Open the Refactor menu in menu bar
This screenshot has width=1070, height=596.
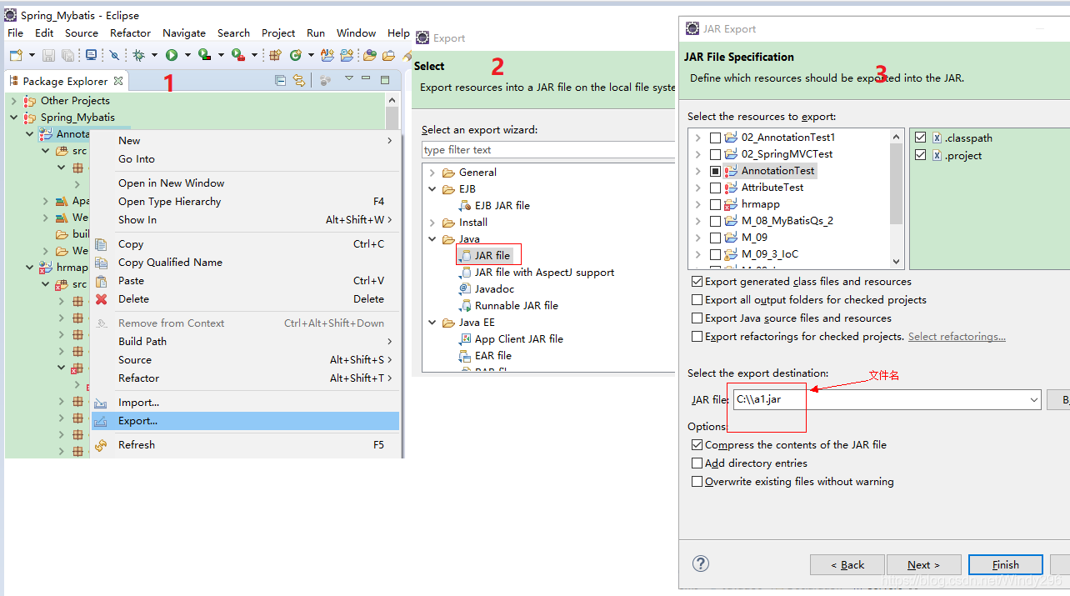pyautogui.click(x=131, y=33)
